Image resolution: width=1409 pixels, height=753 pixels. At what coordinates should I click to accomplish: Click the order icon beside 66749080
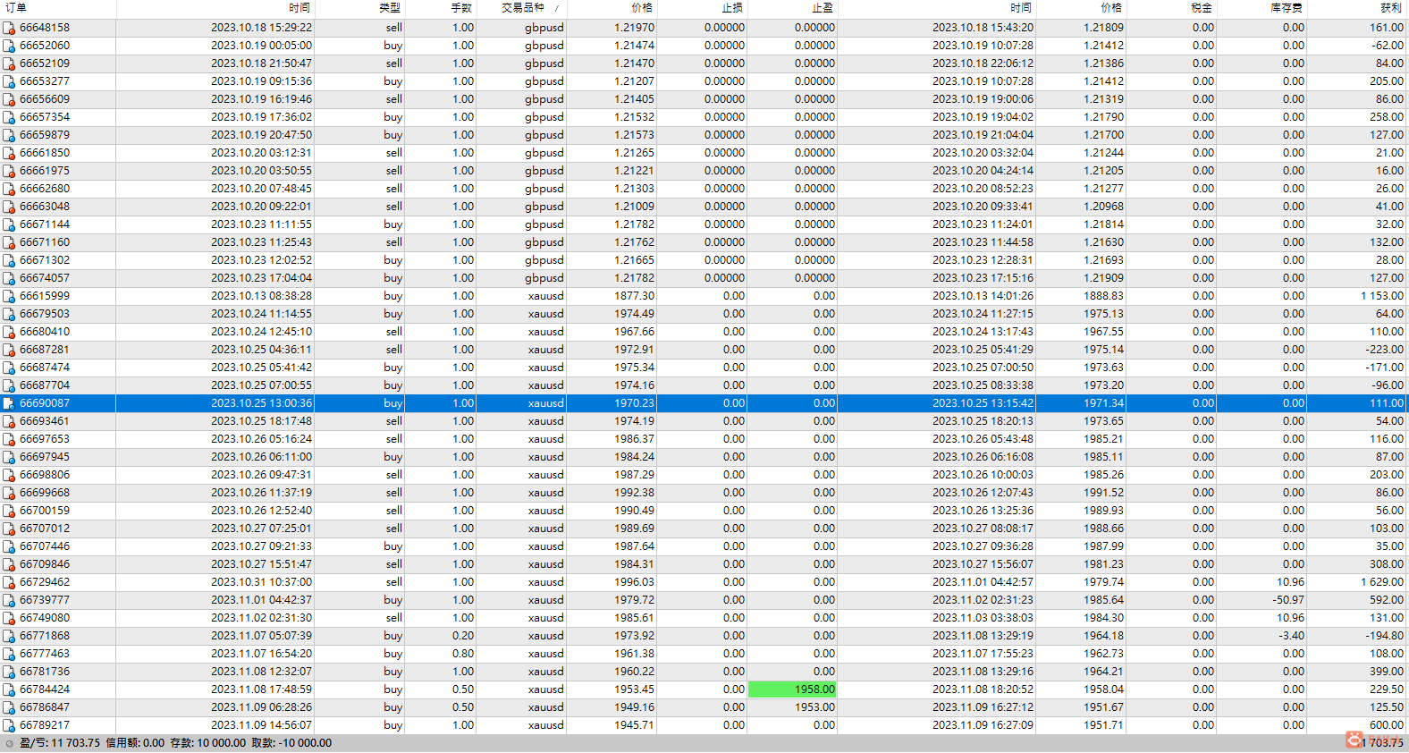pos(9,618)
